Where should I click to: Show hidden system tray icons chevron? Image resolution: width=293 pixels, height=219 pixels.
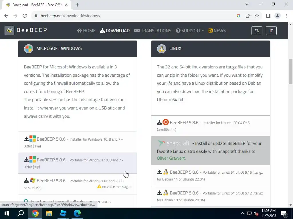coord(242,213)
